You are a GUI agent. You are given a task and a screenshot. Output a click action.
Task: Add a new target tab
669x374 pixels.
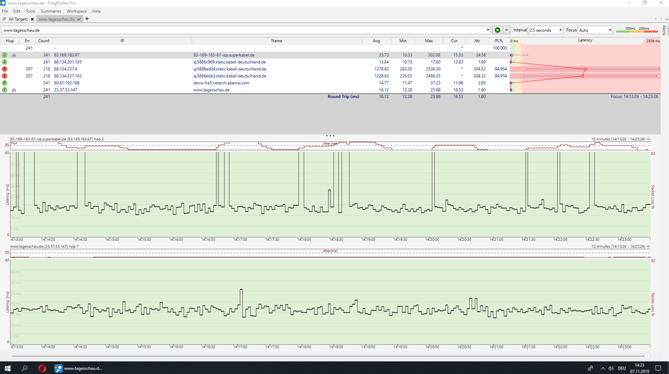click(x=87, y=19)
